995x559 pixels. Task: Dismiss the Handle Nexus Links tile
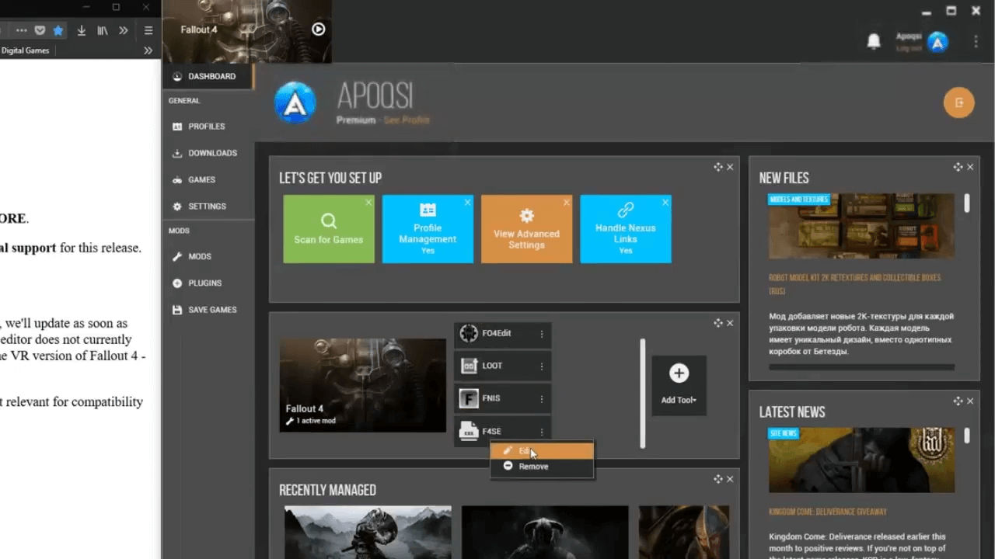click(665, 202)
